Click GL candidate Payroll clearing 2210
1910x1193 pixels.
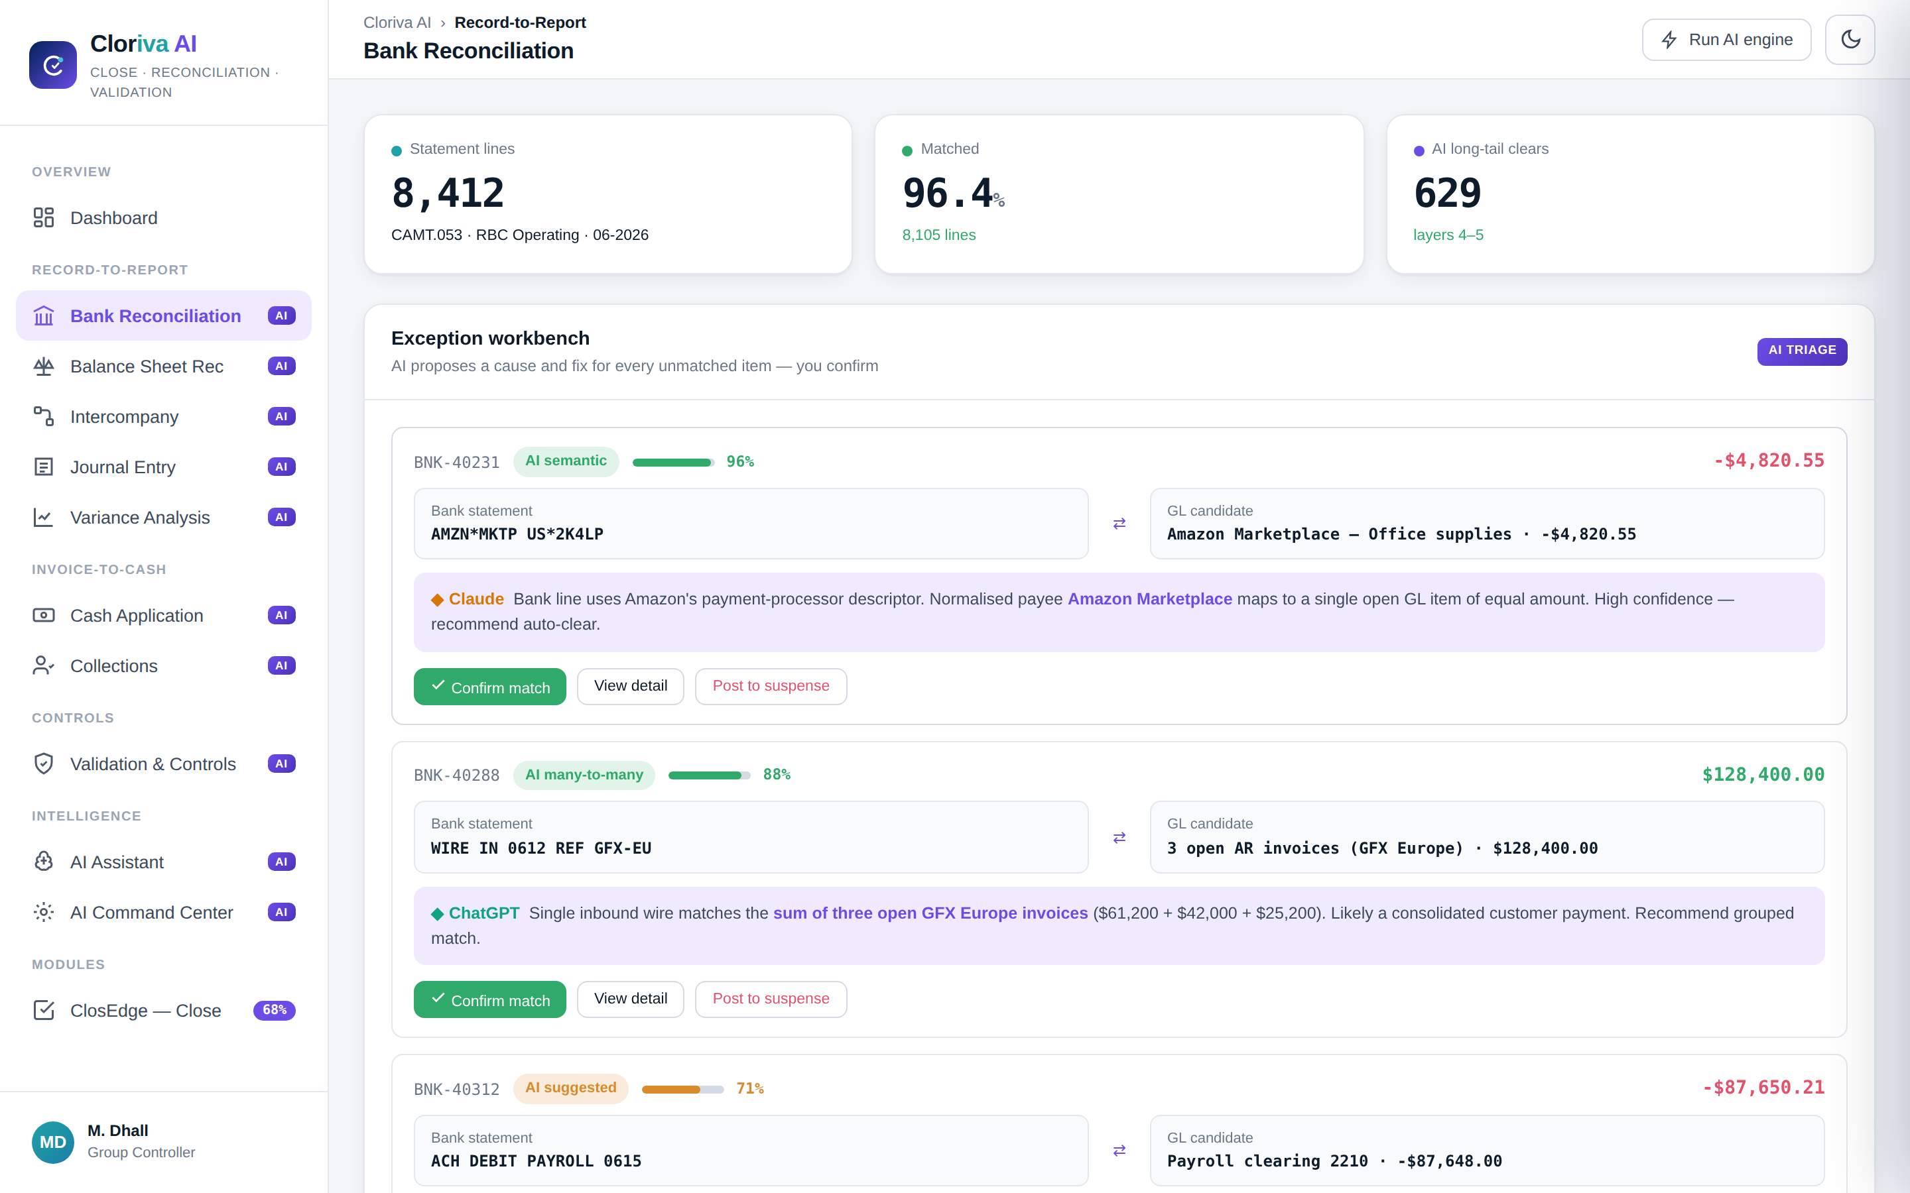[1487, 1151]
